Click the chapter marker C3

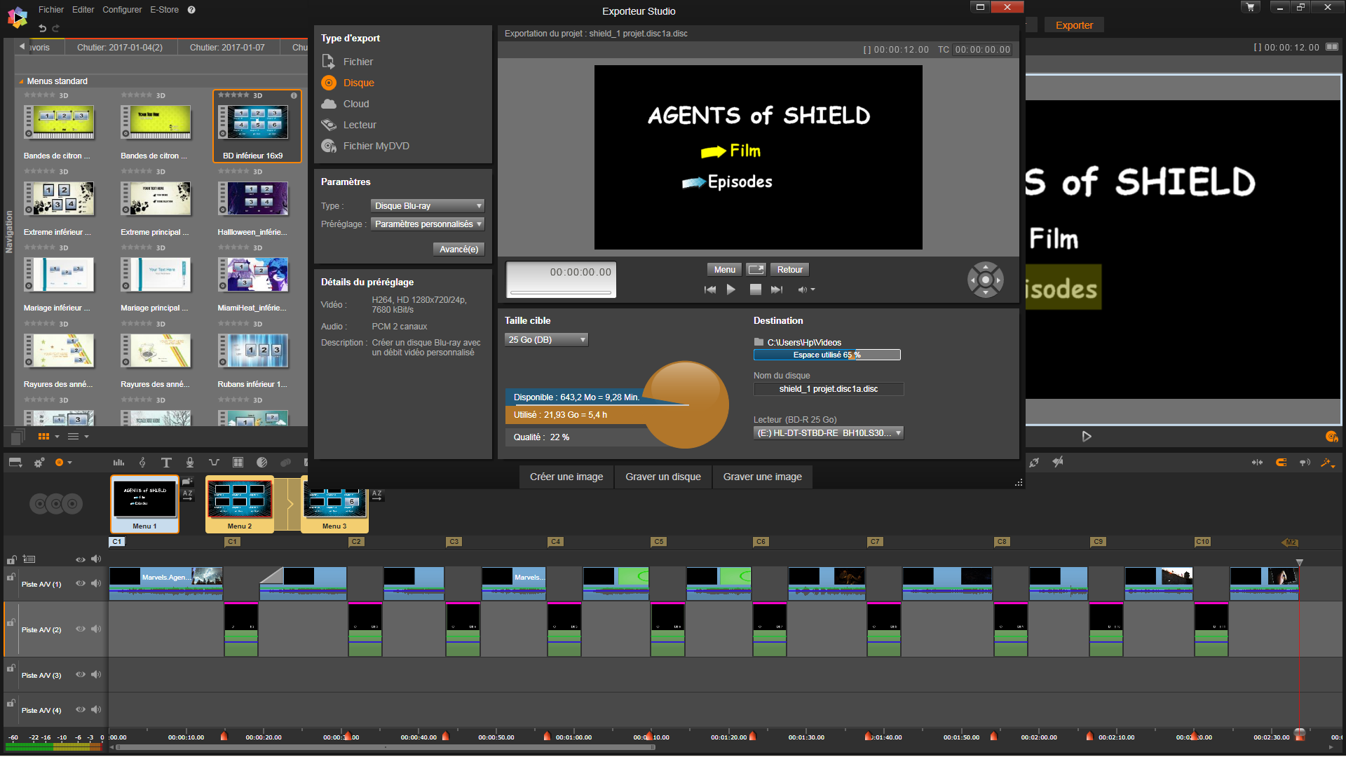(x=454, y=542)
